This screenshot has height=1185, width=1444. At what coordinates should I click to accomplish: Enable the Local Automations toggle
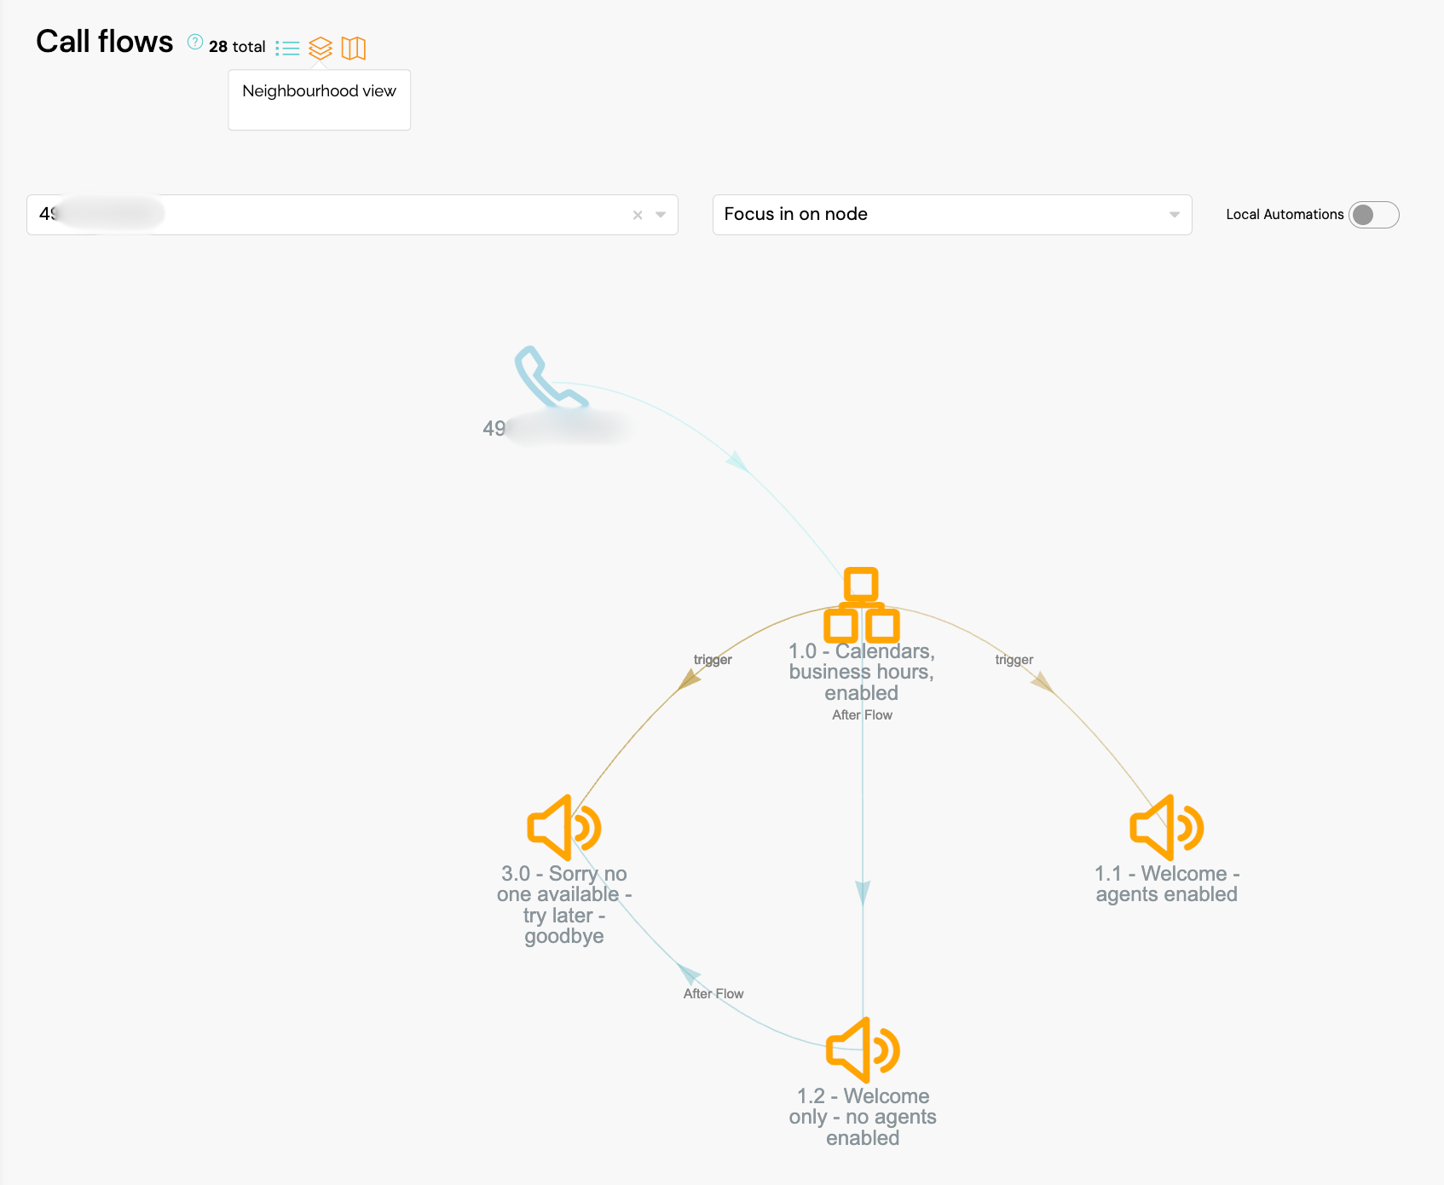(1373, 215)
